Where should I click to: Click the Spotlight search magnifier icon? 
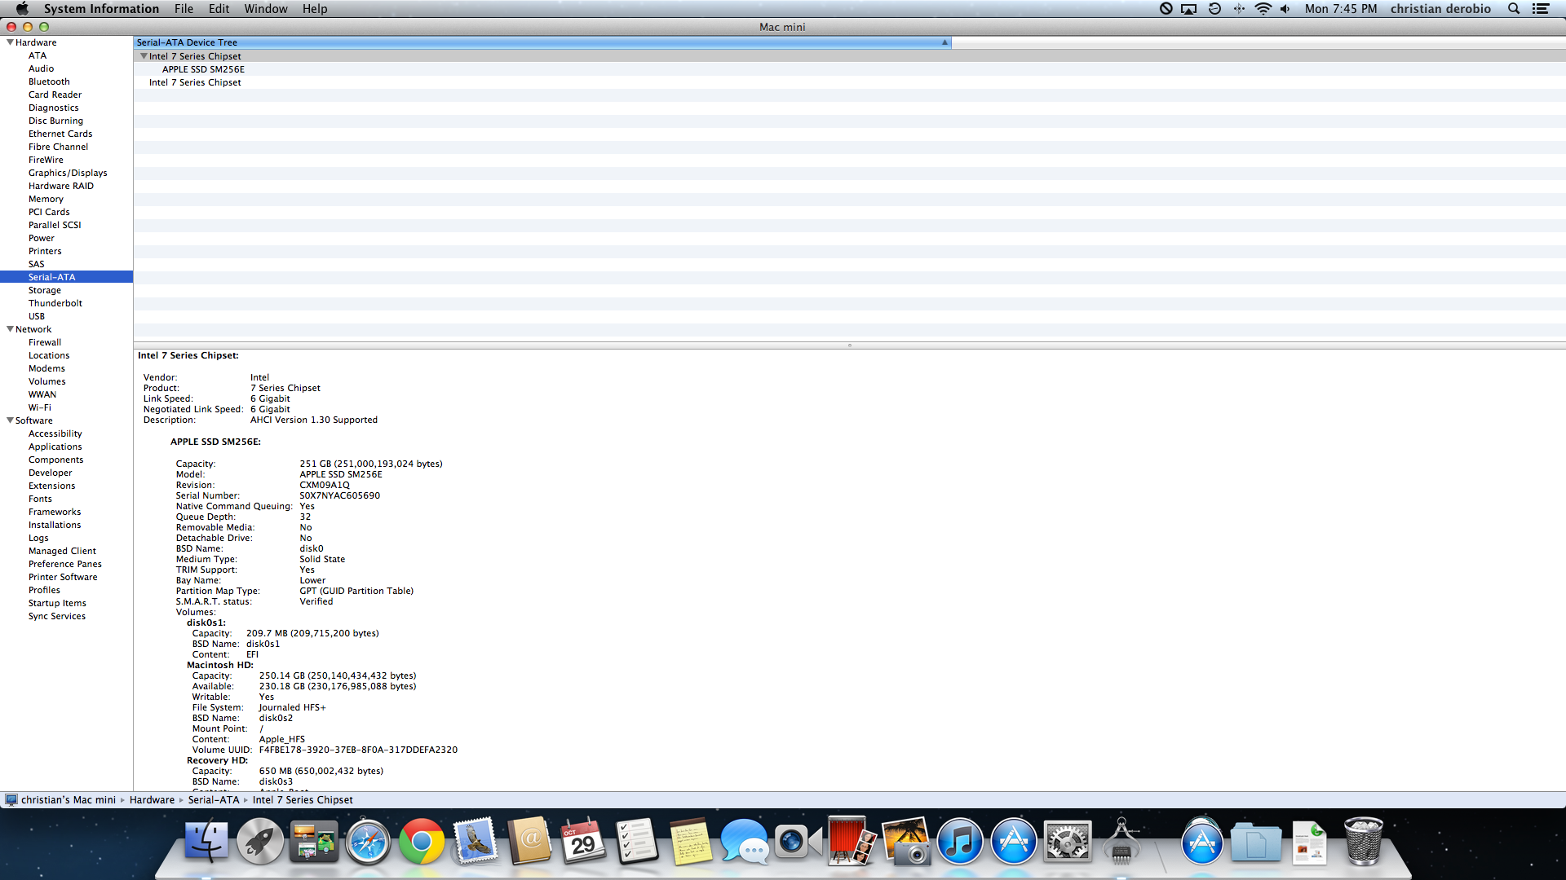[x=1514, y=9]
